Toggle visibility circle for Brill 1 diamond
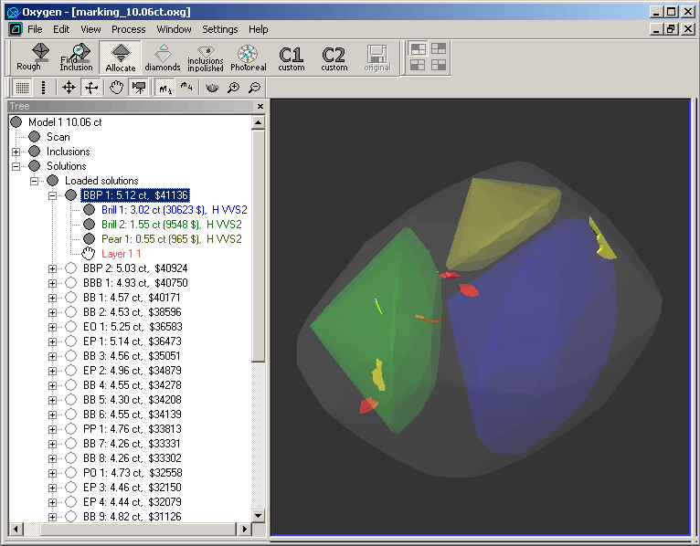The width and height of the screenshot is (700, 546). (x=90, y=210)
